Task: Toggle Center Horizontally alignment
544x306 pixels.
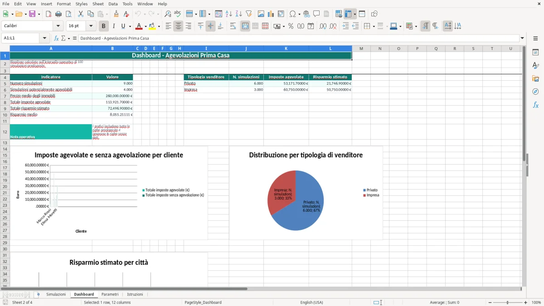Action: (178, 26)
